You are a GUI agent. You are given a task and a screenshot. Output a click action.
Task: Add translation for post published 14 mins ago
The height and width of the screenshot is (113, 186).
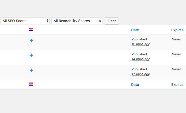coord(31,55)
